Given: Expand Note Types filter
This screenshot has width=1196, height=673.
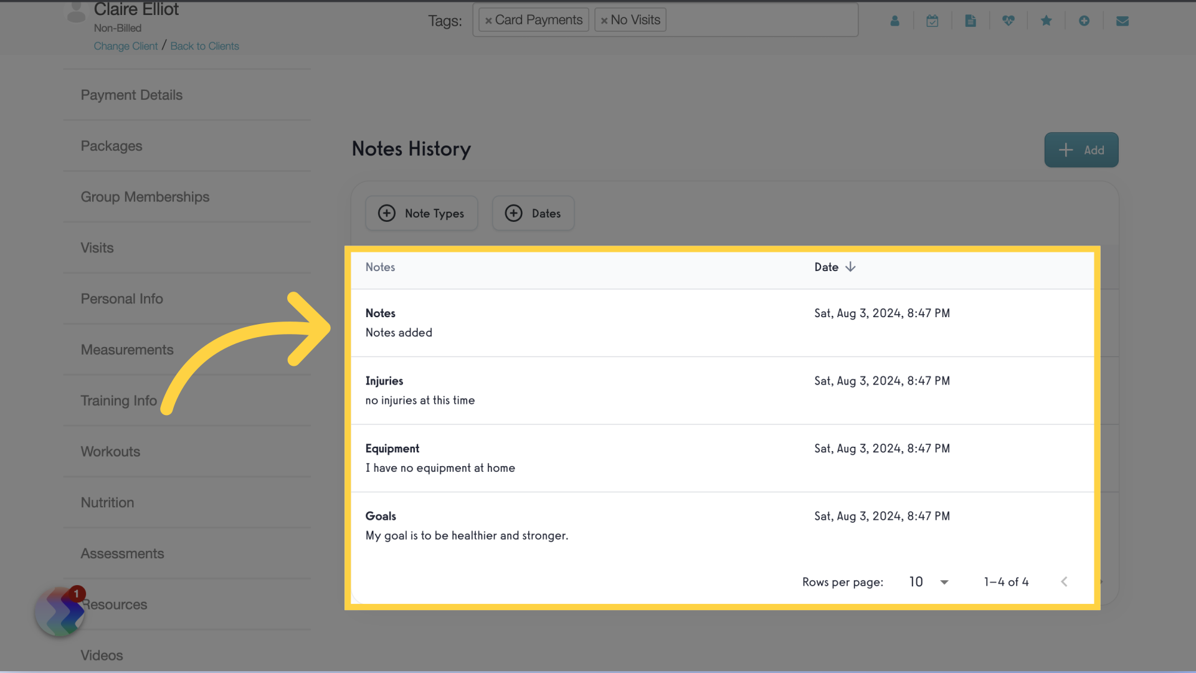Looking at the screenshot, I should (421, 213).
